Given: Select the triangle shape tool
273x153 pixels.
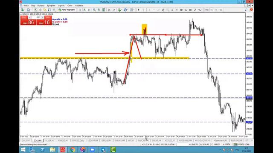Looking at the screenshot, I should [186, 10].
